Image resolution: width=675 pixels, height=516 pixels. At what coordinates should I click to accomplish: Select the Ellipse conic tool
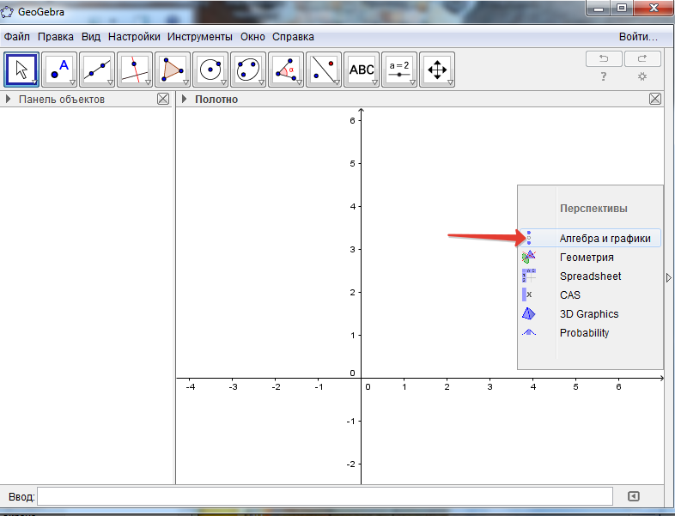point(248,70)
